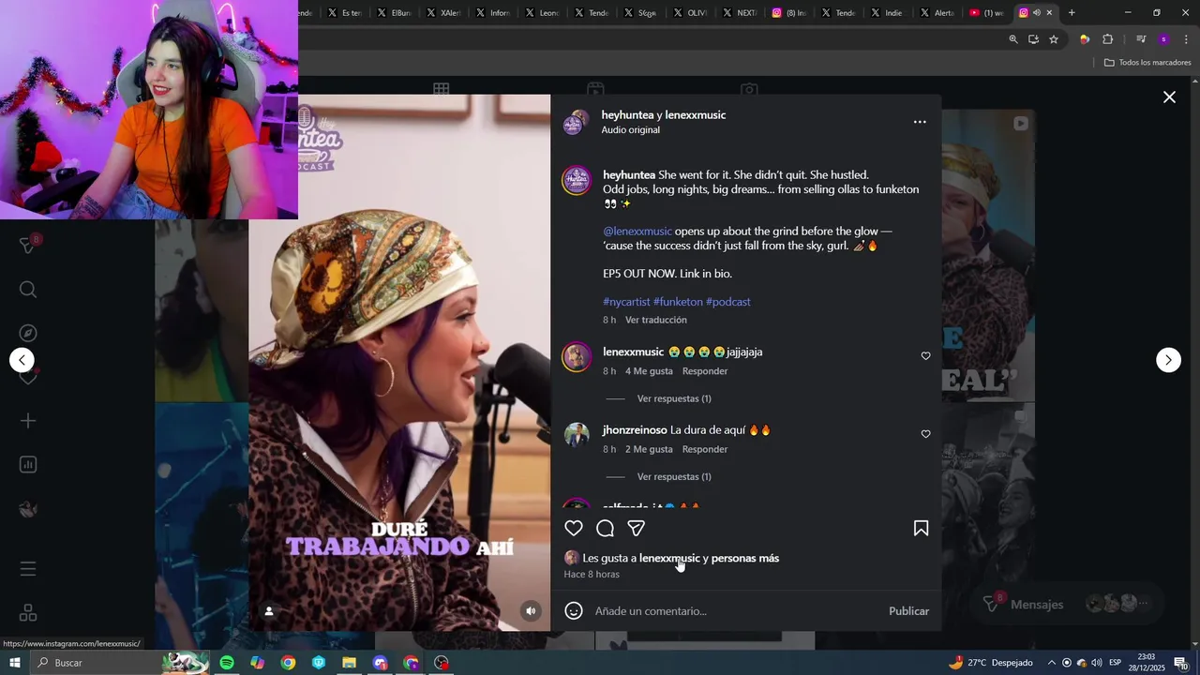Viewport: 1200px width, 675px height.
Task: Click the 'Añade un comentario...' field
Action: pos(736,611)
